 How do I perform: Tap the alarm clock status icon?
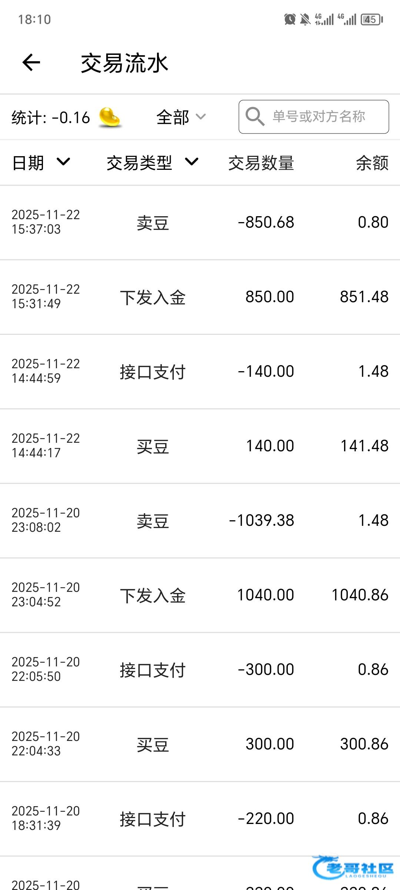[x=290, y=19]
